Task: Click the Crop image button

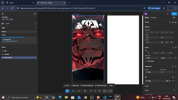Action: pos(66,86)
